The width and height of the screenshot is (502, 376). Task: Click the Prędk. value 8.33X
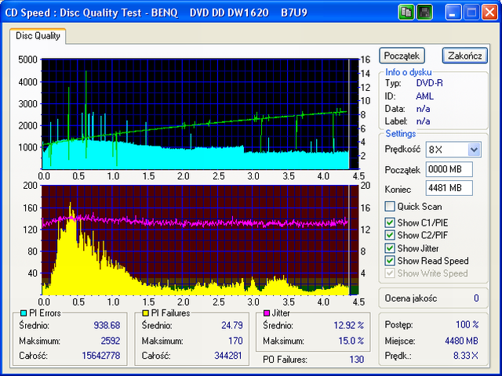466,356
